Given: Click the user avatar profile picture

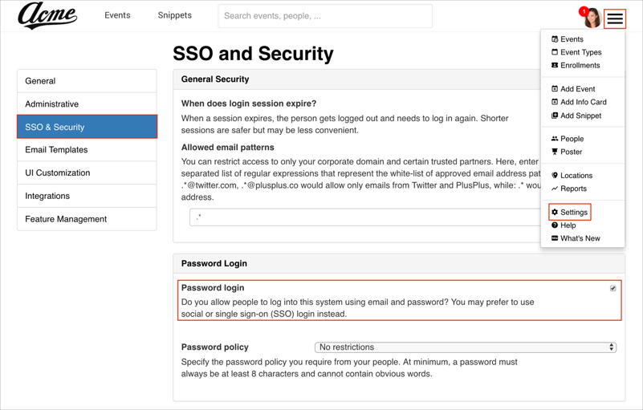Looking at the screenshot, I should [592, 19].
